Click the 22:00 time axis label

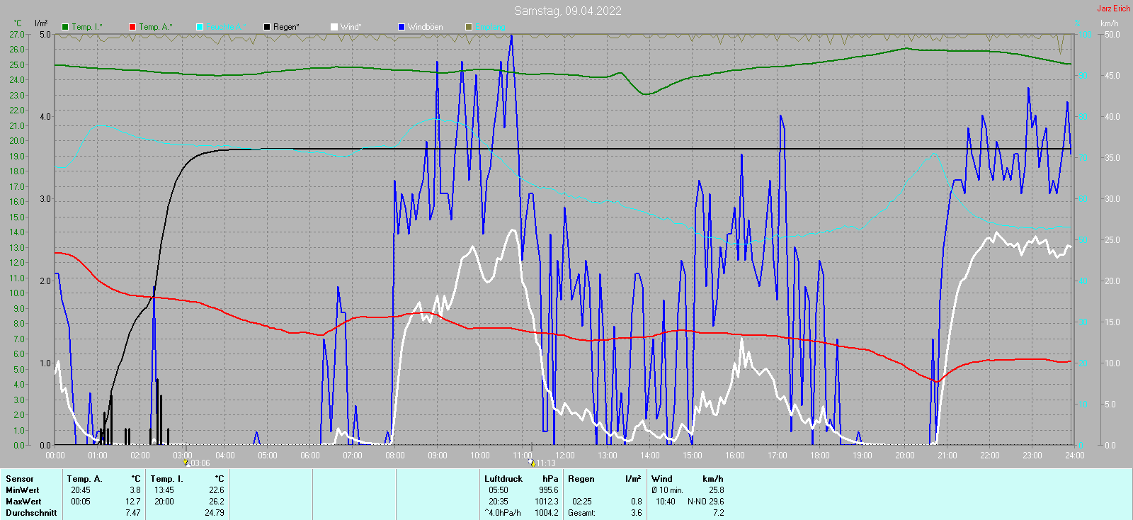[990, 455]
